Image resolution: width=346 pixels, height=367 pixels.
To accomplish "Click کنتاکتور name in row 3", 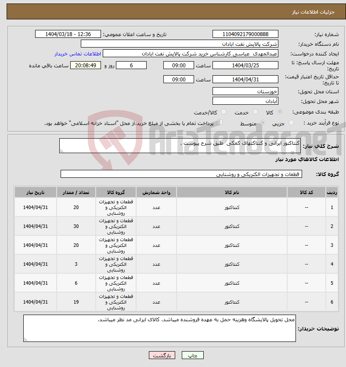I will (232, 245).
